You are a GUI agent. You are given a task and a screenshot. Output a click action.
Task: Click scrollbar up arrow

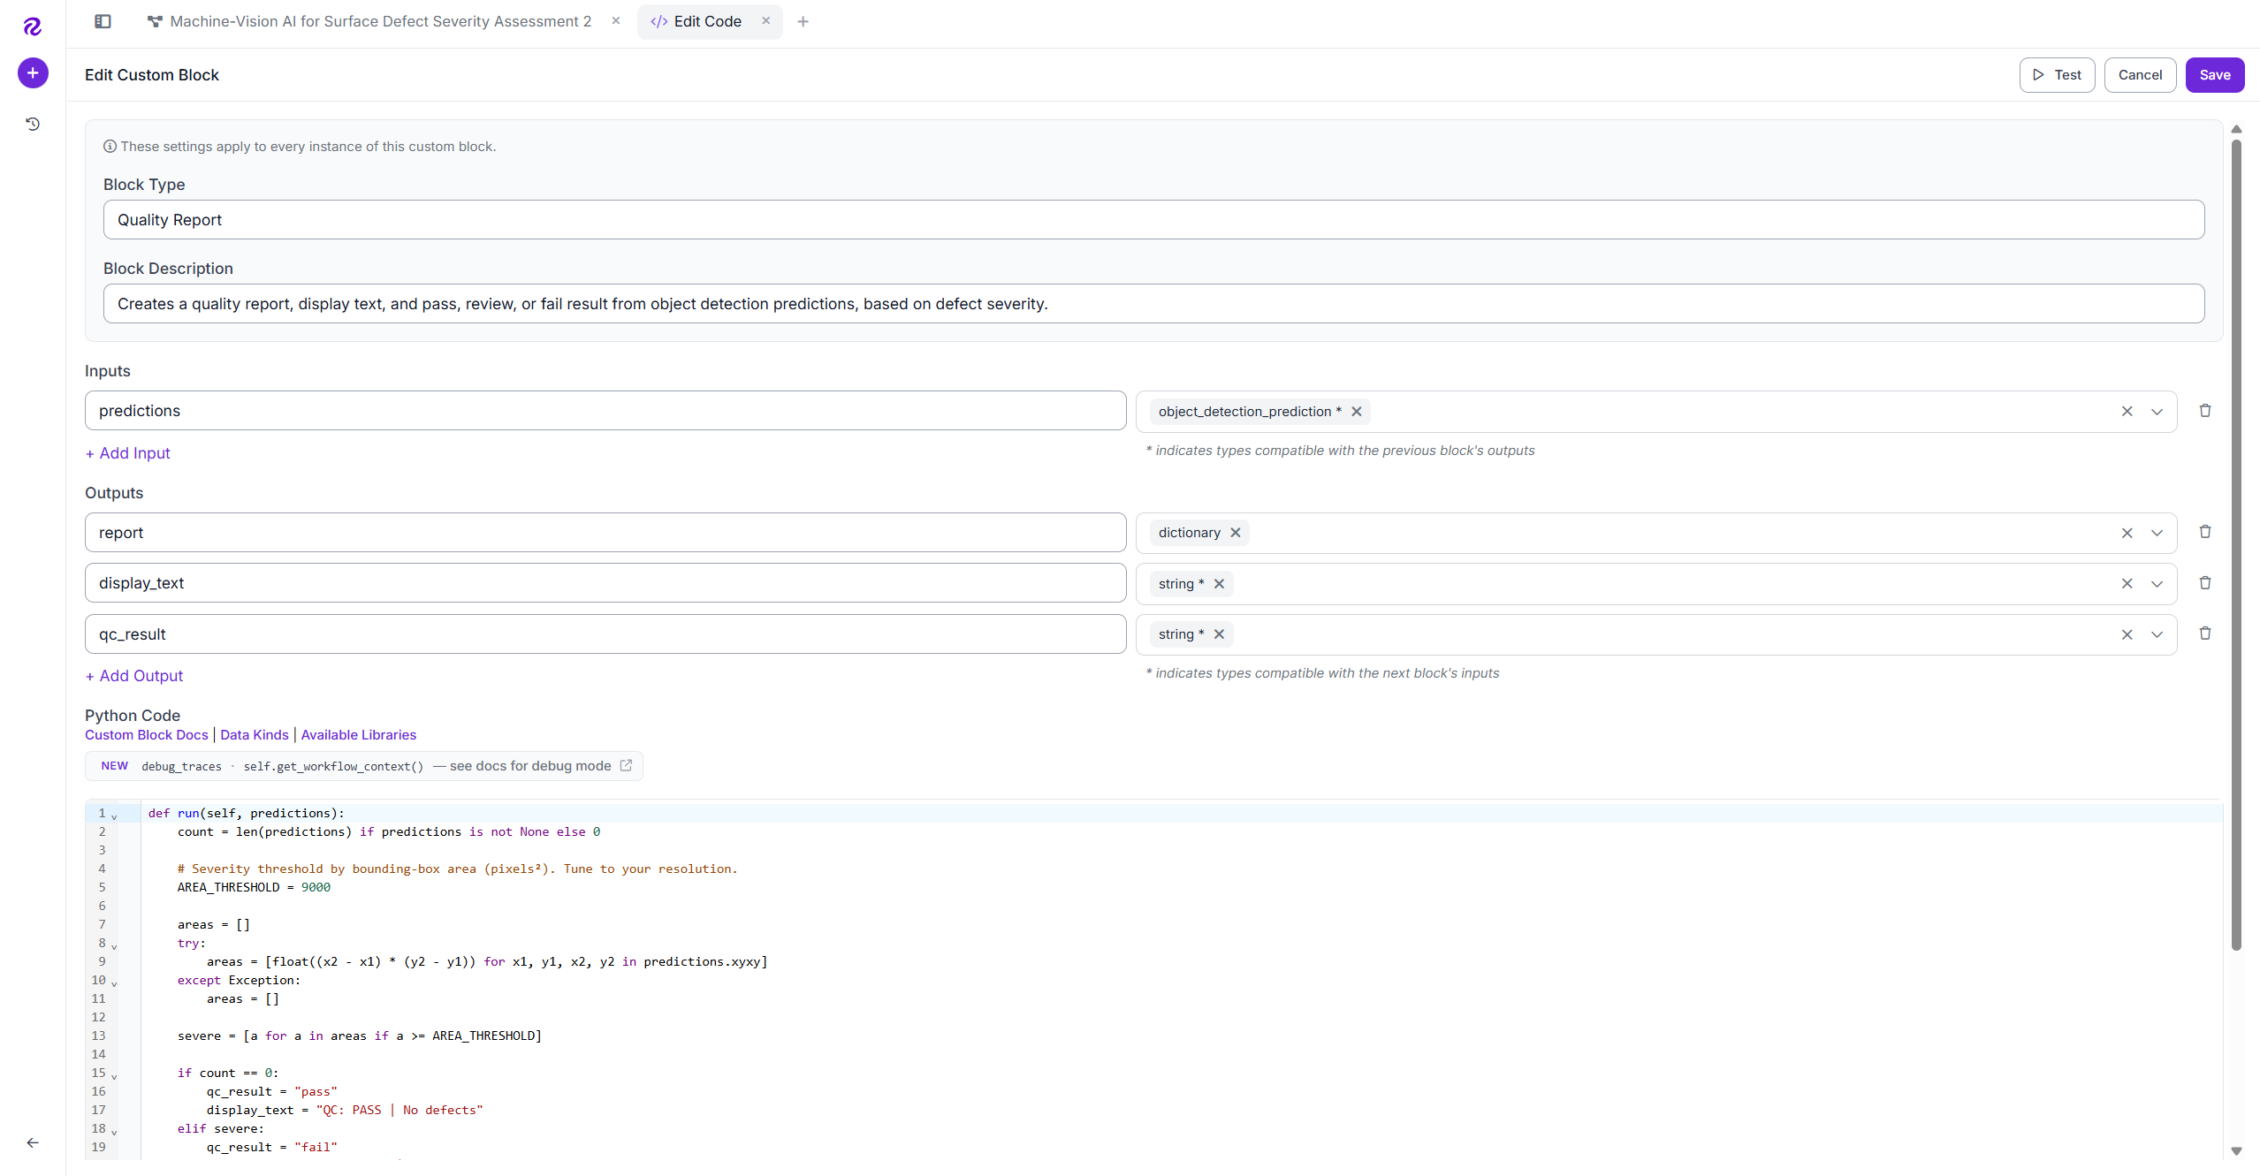click(2236, 130)
